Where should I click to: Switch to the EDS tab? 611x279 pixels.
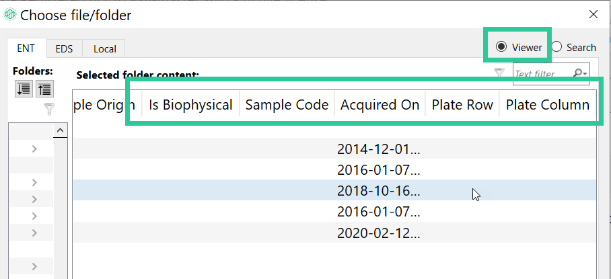point(65,49)
